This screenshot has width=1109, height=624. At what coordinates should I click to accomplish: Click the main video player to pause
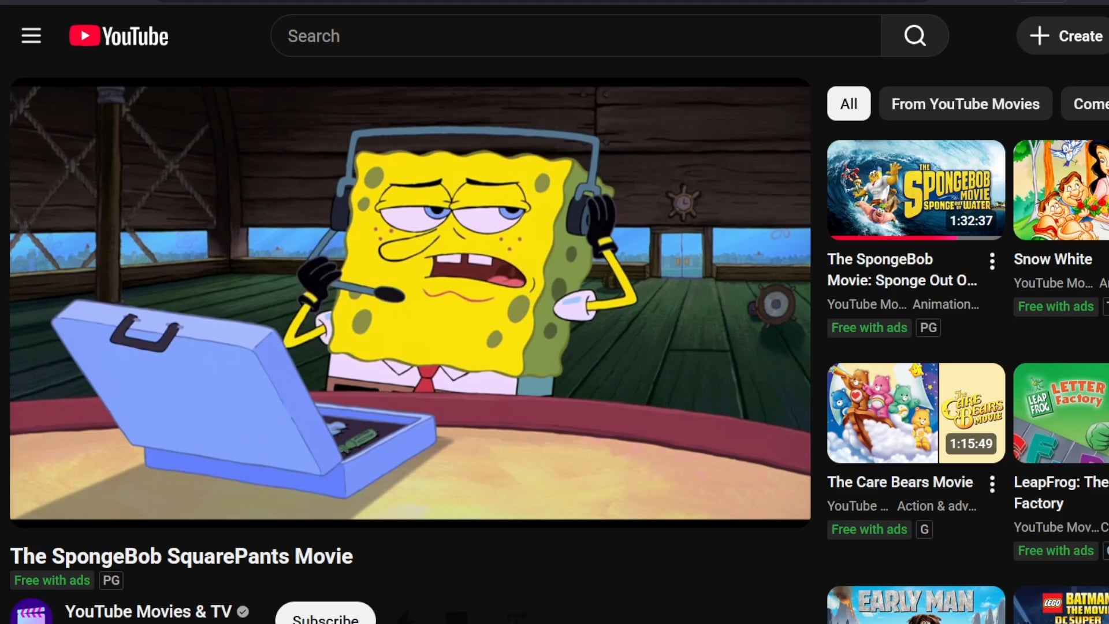coord(410,300)
